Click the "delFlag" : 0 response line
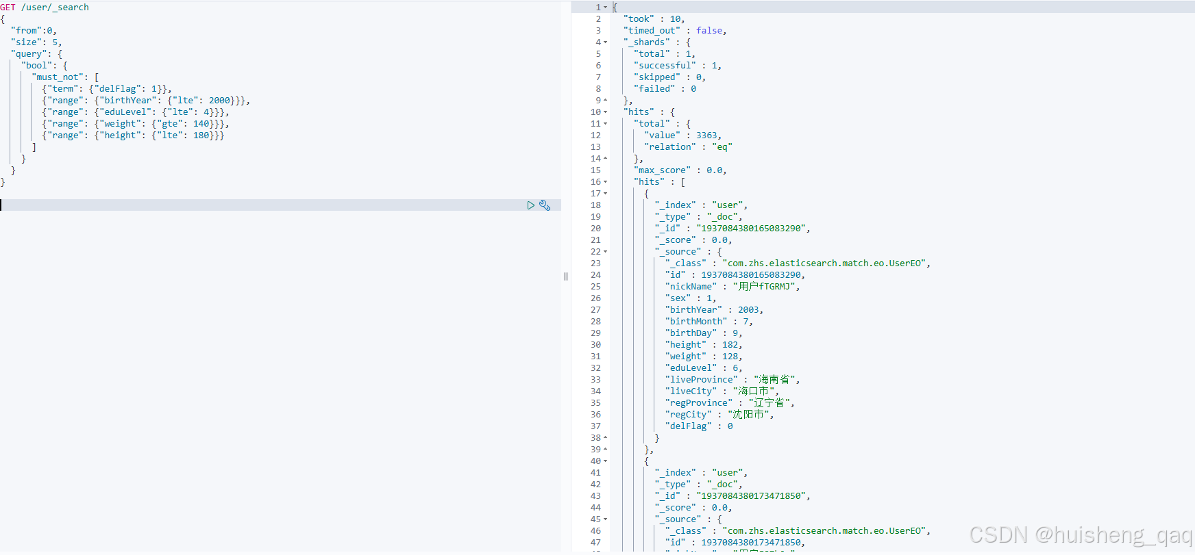 click(699, 426)
